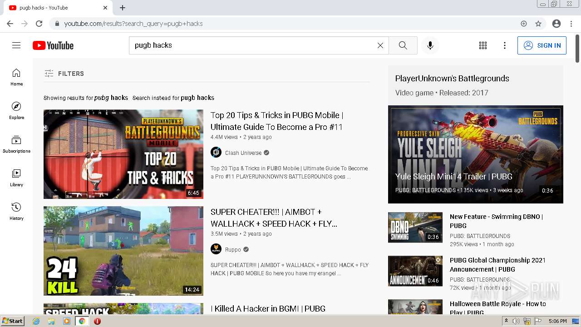Screen dimensions: 581x327
Task: Launch Internet Explorer from taskbar
Action: [x=36, y=321]
